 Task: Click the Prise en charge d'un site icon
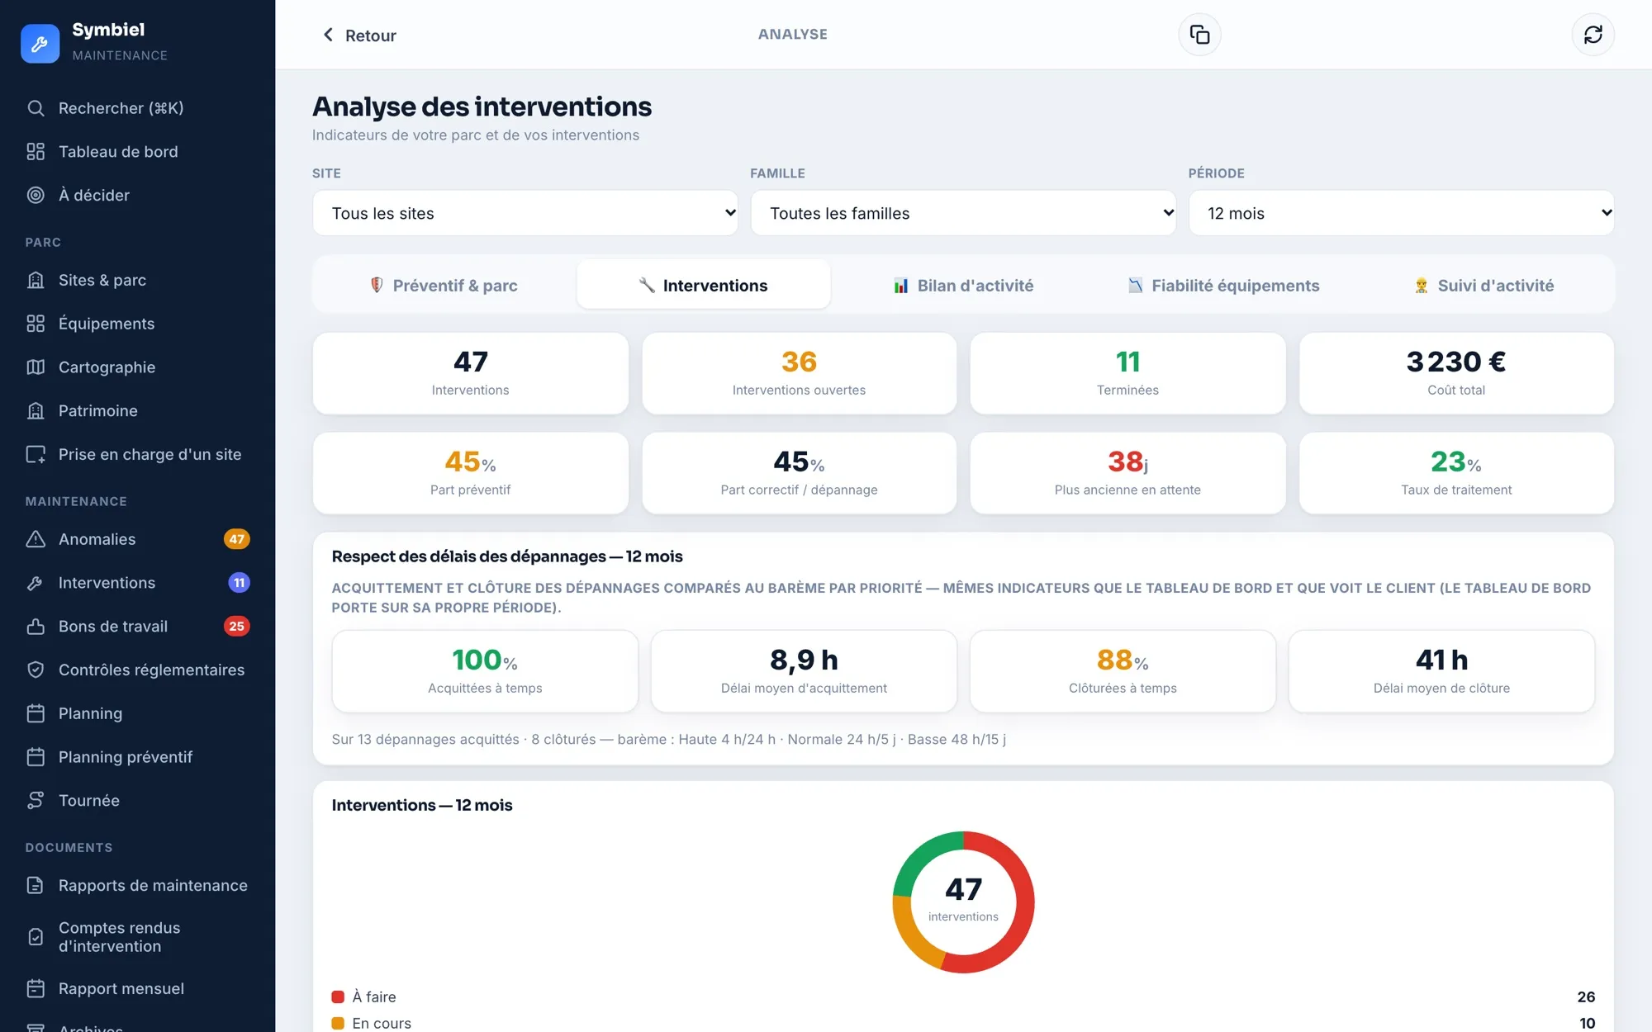point(36,455)
